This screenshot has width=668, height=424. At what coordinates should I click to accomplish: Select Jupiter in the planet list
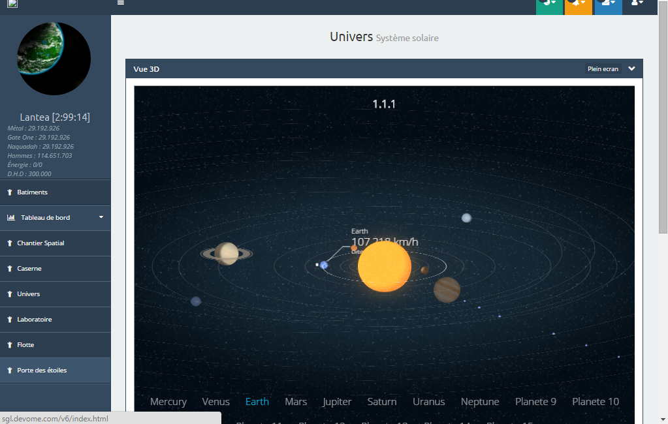pos(337,402)
